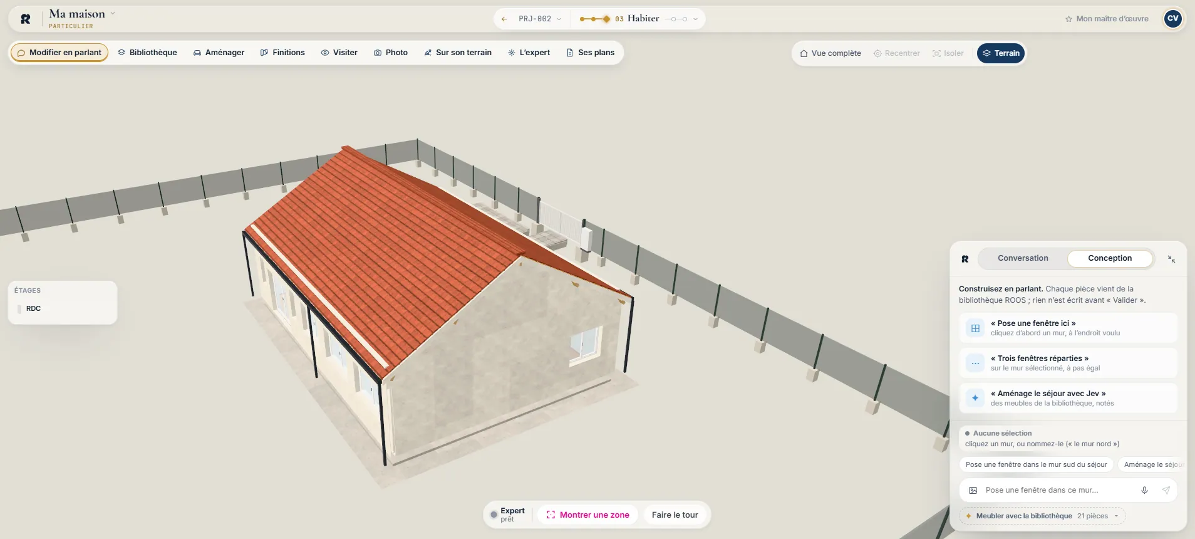The image size is (1195, 539).
Task: Click the ROOS logo beside Ma maison
Action: pyautogui.click(x=26, y=19)
